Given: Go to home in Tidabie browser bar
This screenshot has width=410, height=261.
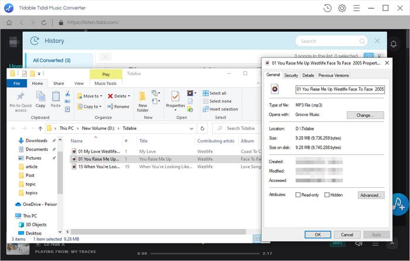Looking at the screenshot, I should pyautogui.click(x=9, y=23).
